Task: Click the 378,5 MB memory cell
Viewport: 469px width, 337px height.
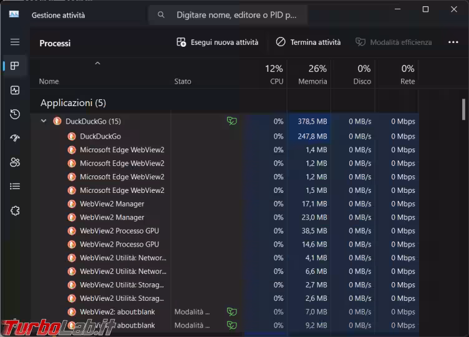Action: point(309,121)
